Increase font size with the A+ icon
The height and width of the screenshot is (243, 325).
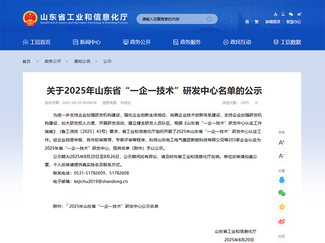tap(282, 143)
